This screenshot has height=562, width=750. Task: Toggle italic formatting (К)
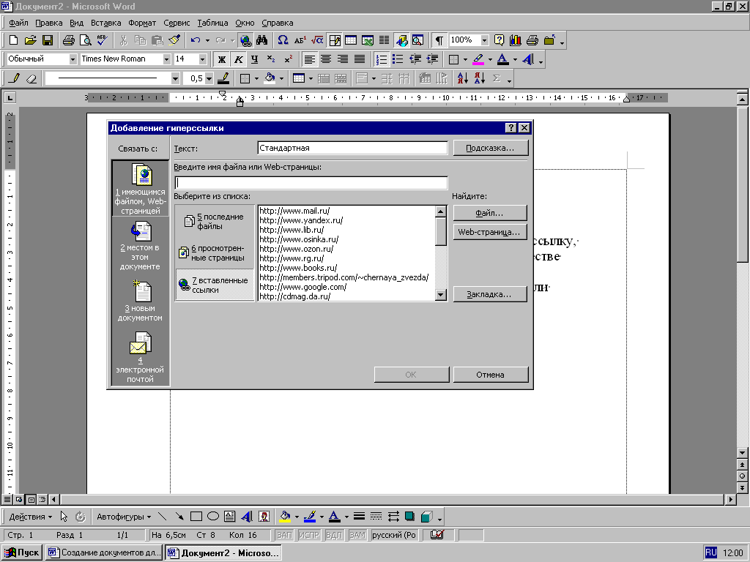[x=238, y=59]
